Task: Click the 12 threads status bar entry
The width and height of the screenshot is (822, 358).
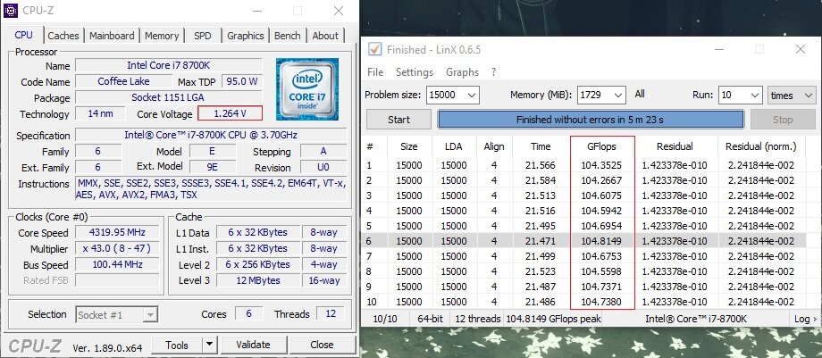Action: click(x=476, y=319)
